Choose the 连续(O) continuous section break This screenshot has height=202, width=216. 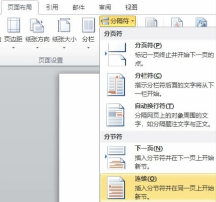pos(158,187)
